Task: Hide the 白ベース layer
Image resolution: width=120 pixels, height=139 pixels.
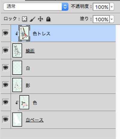Action: tap(6, 119)
